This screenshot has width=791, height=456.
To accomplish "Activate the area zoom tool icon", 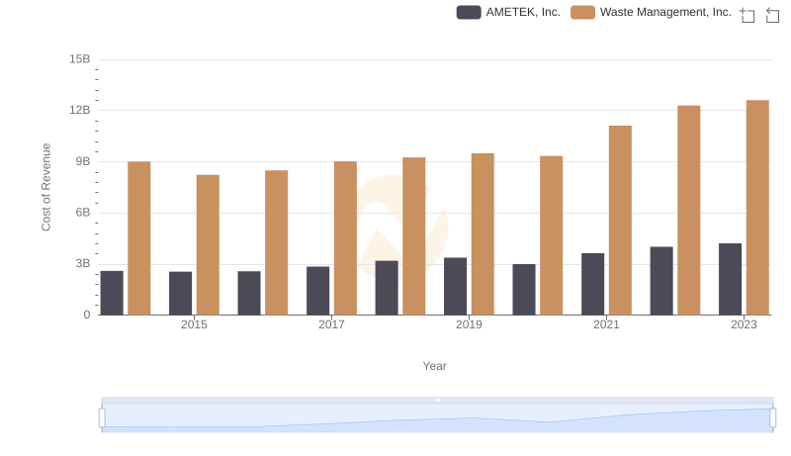I will pos(747,15).
